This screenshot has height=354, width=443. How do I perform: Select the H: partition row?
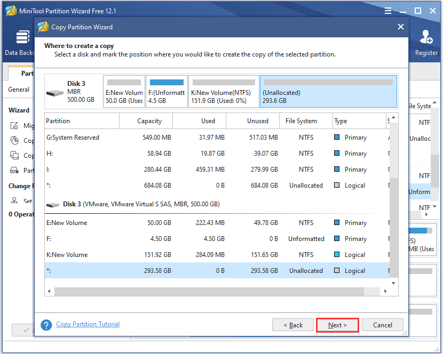[217, 154]
